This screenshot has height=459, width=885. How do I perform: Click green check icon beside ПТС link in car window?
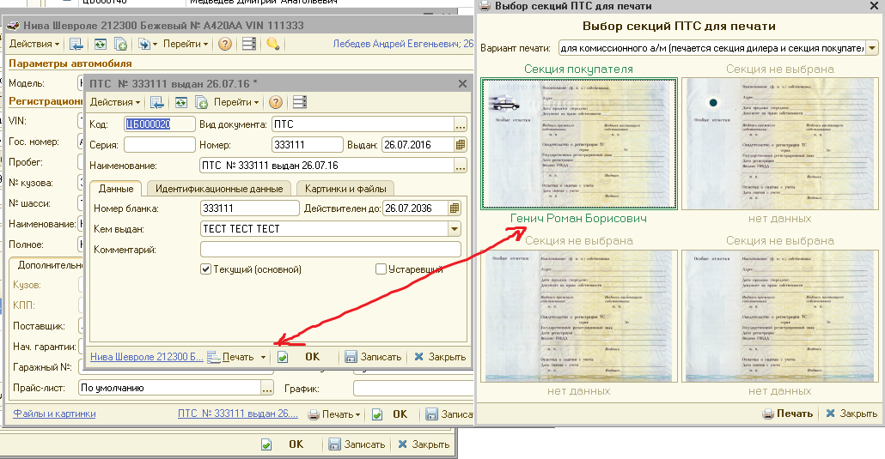377,414
